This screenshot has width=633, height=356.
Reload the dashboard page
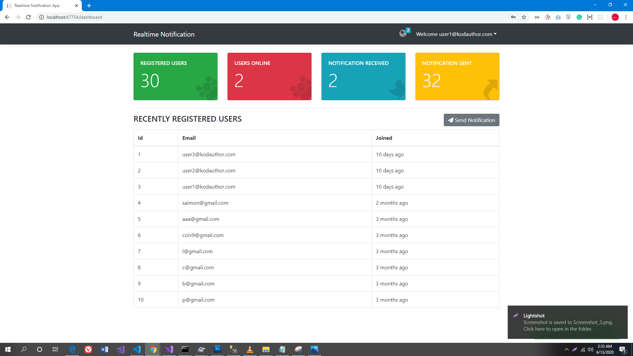click(x=28, y=17)
